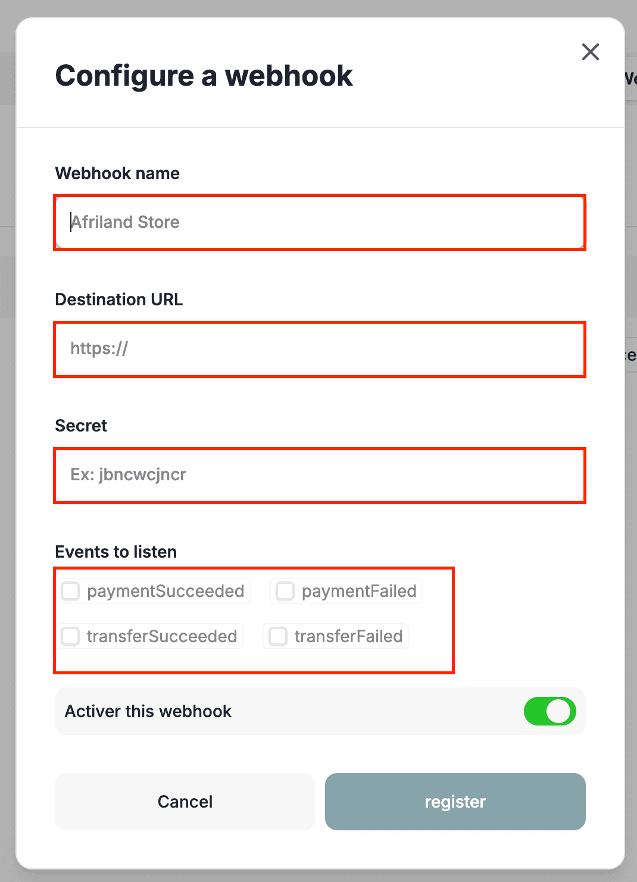Screen dimensions: 637x882
Task: Check the transferSucceeded checkbox
Action: (x=70, y=636)
